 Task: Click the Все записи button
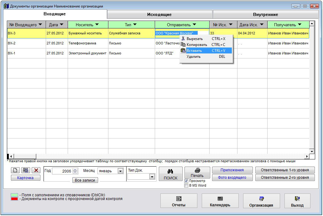[85, 180]
